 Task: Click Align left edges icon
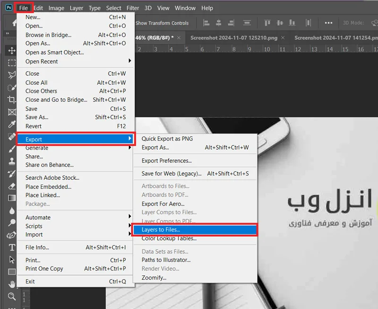click(x=206, y=23)
